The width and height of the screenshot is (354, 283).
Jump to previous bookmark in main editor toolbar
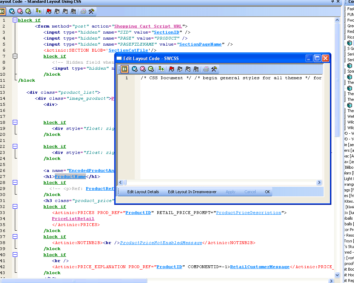65,11
